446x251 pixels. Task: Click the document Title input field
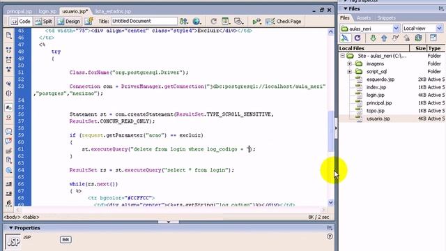click(144, 21)
